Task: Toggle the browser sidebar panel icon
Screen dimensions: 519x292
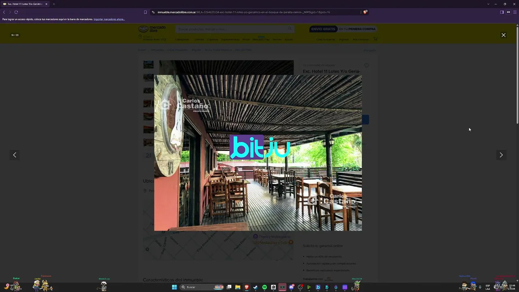Action: click(502, 12)
